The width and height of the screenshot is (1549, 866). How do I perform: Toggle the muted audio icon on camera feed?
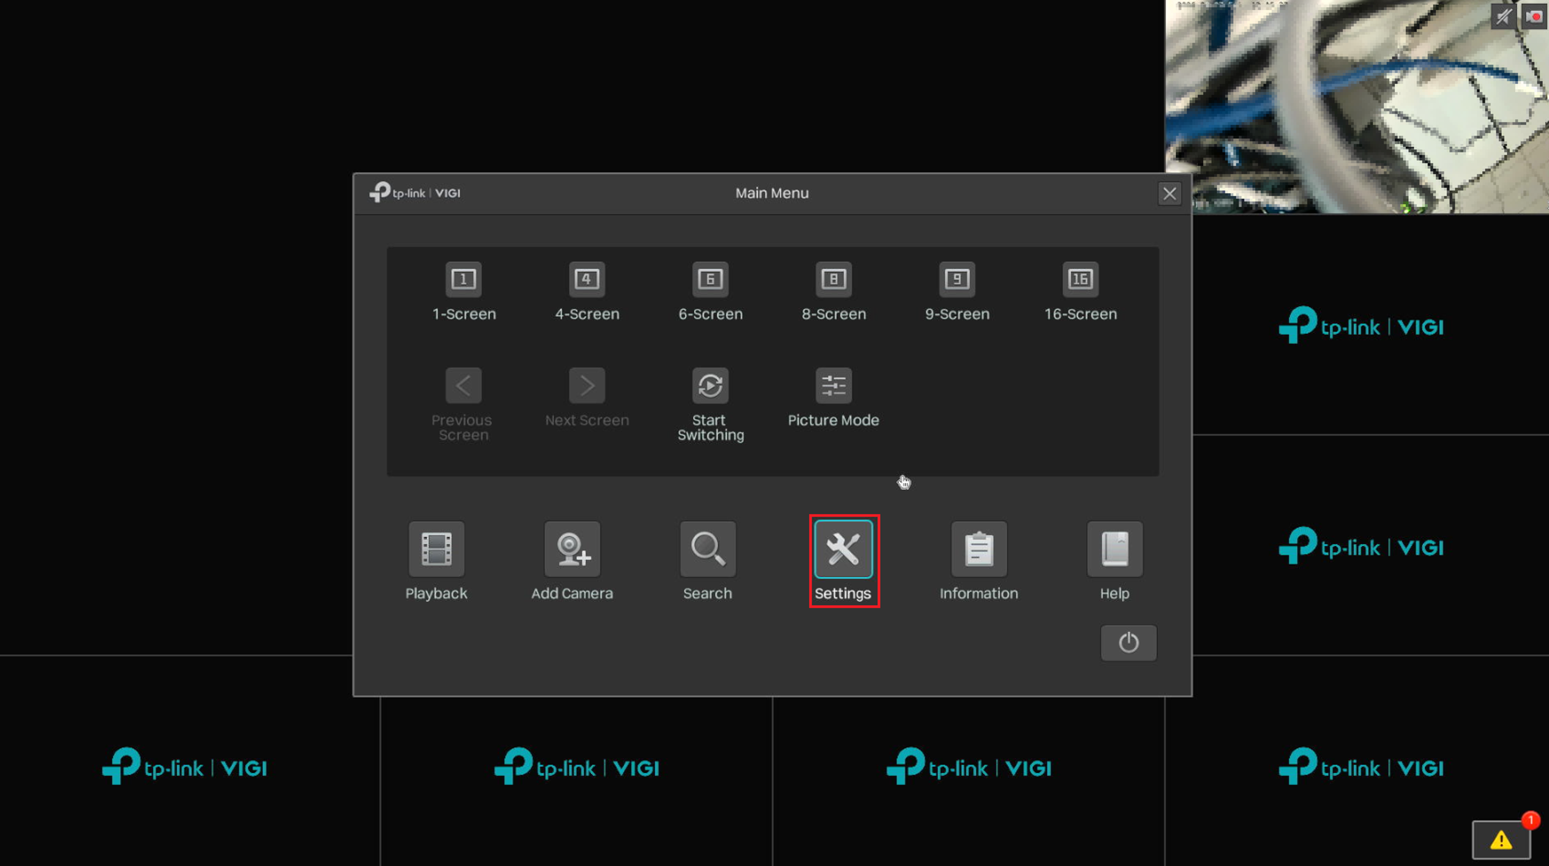click(1503, 16)
